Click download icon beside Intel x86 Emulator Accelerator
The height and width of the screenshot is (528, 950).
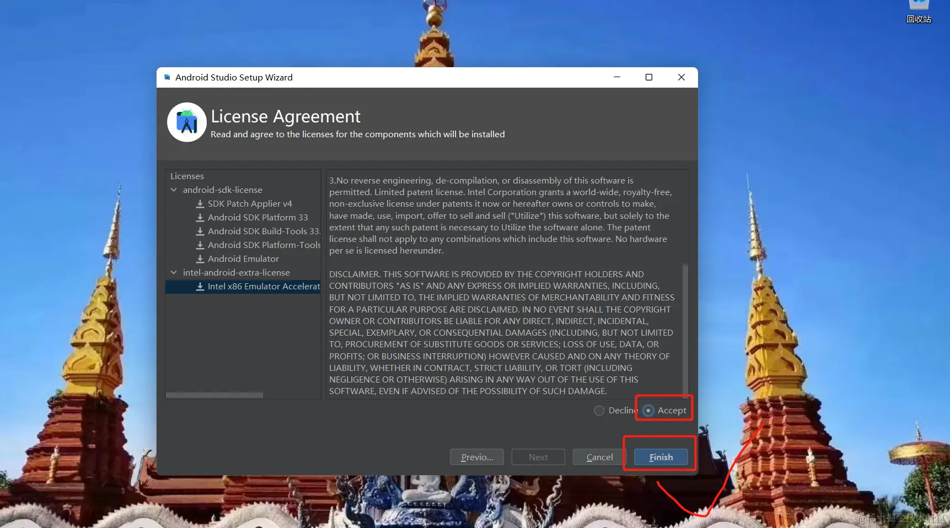coord(200,287)
